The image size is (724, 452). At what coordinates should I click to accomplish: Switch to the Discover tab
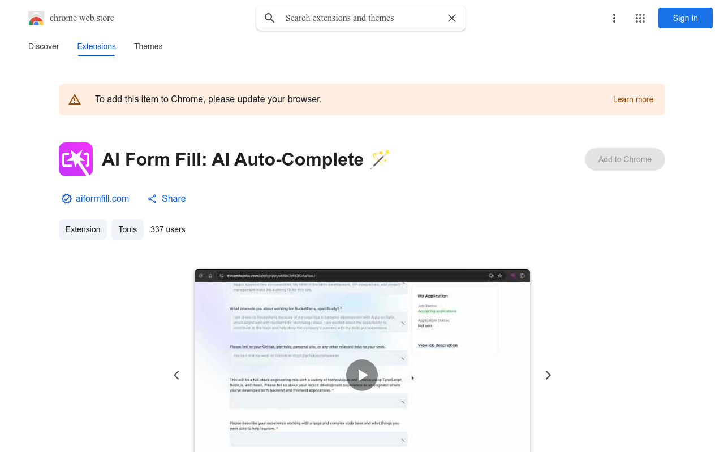(44, 46)
